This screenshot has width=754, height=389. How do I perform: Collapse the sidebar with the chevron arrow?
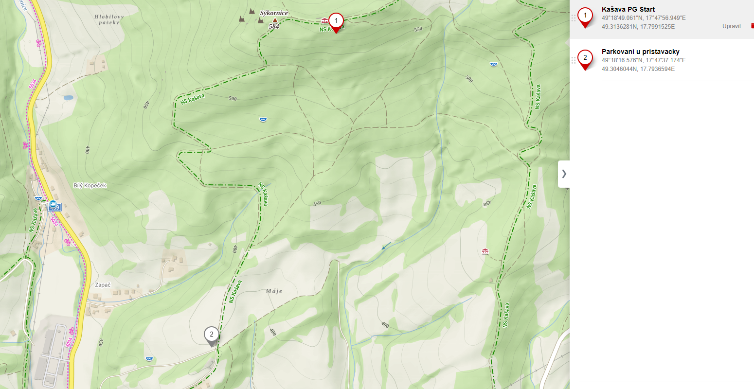tap(564, 174)
